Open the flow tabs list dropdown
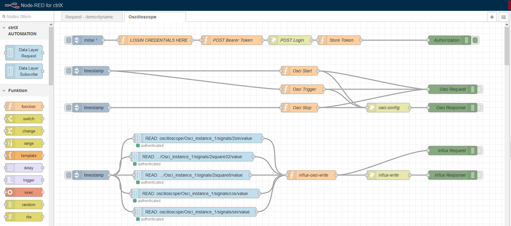511x226 pixels. tap(503, 17)
